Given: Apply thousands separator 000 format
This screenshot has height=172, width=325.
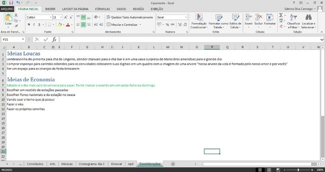Looking at the screenshot, I should coord(172,25).
